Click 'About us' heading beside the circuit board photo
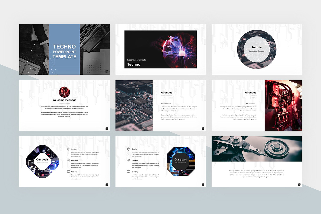This screenshot has height=214, width=321. (x=167, y=93)
